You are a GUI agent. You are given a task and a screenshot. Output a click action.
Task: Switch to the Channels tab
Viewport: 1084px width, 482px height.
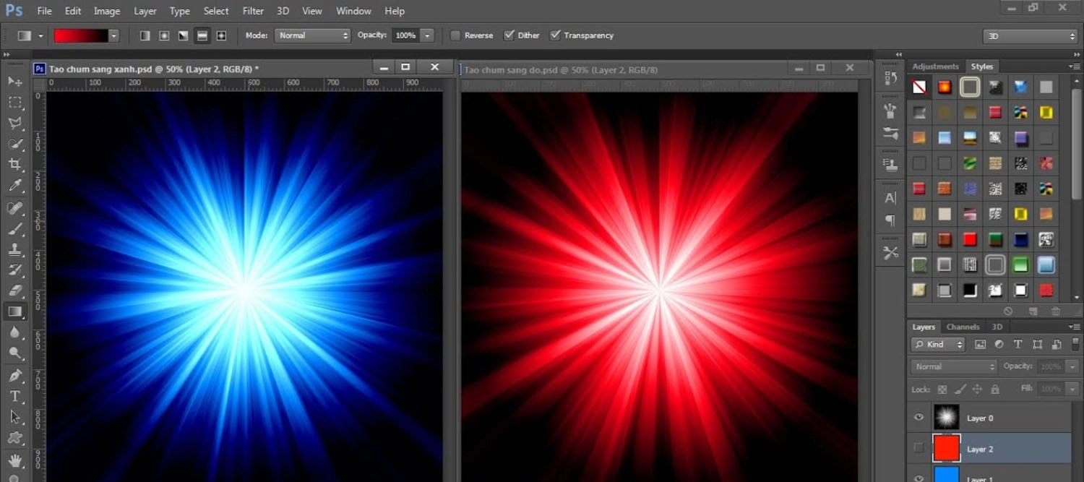(963, 327)
